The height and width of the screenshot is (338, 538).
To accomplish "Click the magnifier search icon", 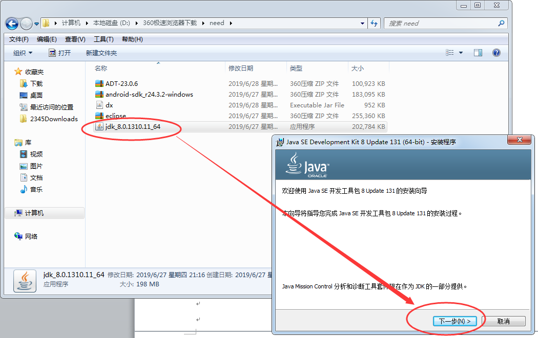I will [501, 24].
